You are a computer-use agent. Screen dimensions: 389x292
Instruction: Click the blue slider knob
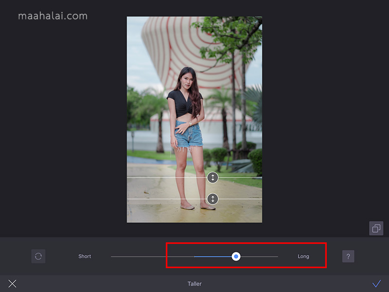236,256
